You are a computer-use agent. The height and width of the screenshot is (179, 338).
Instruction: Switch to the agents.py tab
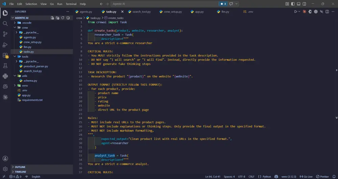coord(86,11)
